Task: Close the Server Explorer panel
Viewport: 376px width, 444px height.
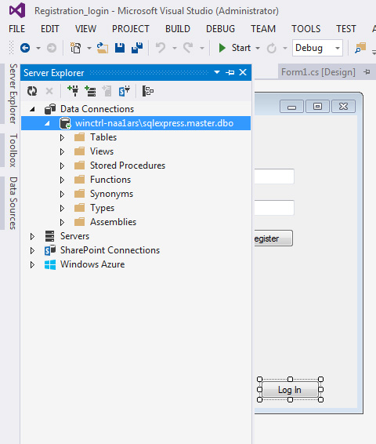Action: click(243, 72)
